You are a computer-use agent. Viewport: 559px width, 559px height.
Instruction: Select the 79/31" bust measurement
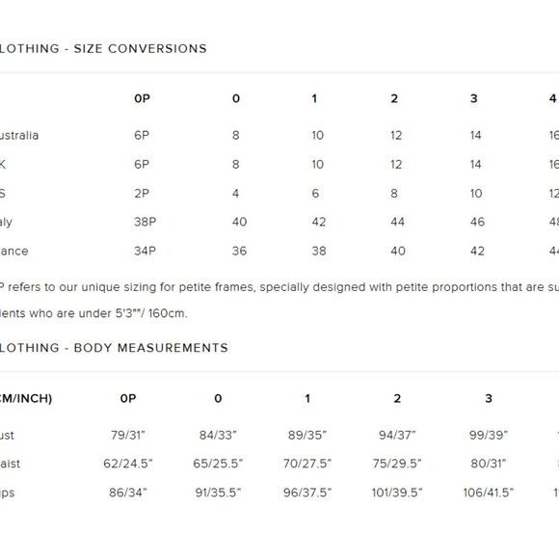click(x=128, y=435)
